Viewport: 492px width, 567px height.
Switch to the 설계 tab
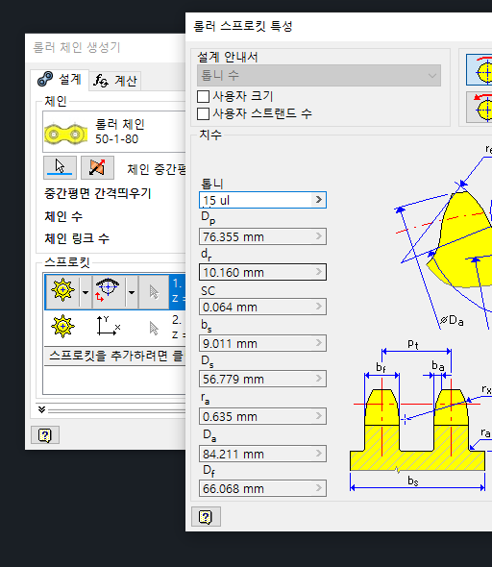(x=60, y=80)
